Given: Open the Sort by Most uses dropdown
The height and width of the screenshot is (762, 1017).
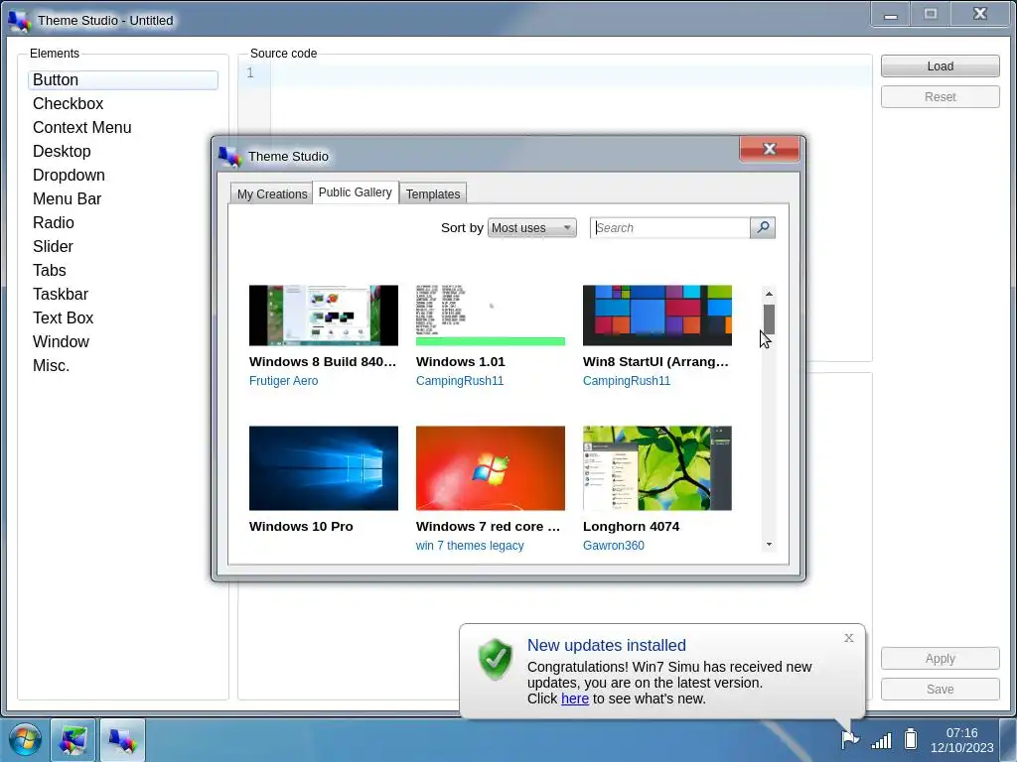Looking at the screenshot, I should point(532,228).
